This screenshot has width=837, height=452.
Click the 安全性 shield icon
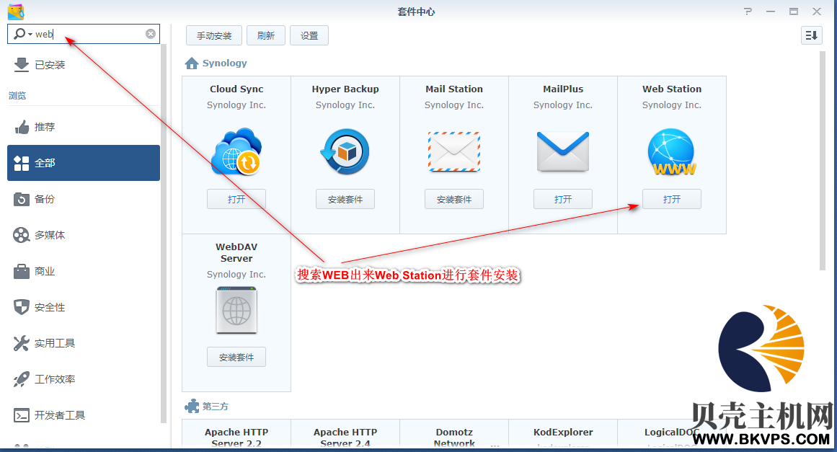[22, 307]
